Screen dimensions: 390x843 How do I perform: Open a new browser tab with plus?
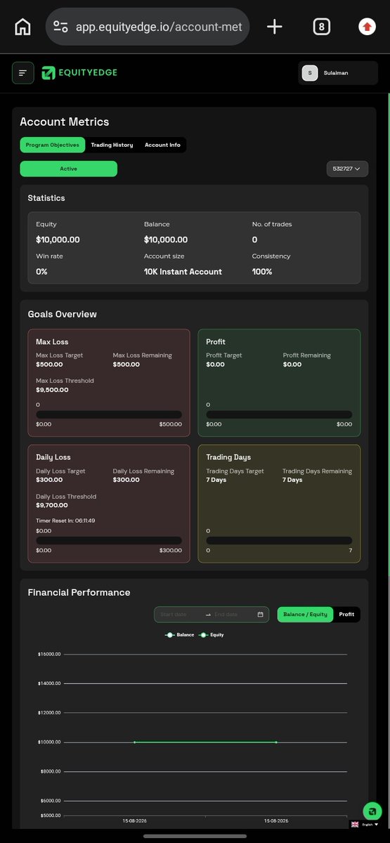pyautogui.click(x=275, y=27)
